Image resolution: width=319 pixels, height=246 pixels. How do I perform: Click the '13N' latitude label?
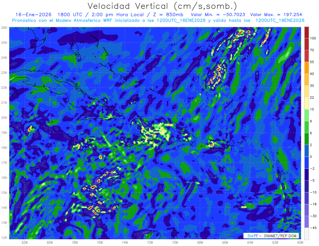pos(4,222)
